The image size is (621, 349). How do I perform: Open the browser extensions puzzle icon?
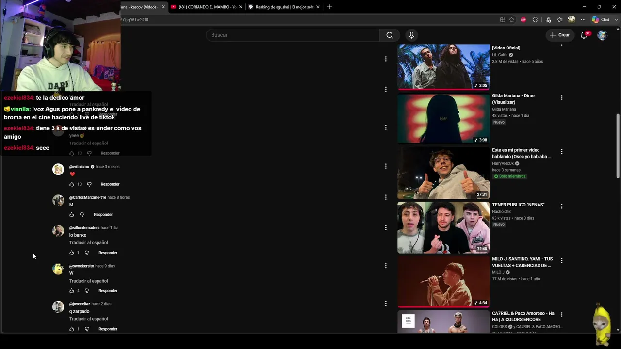tap(535, 20)
